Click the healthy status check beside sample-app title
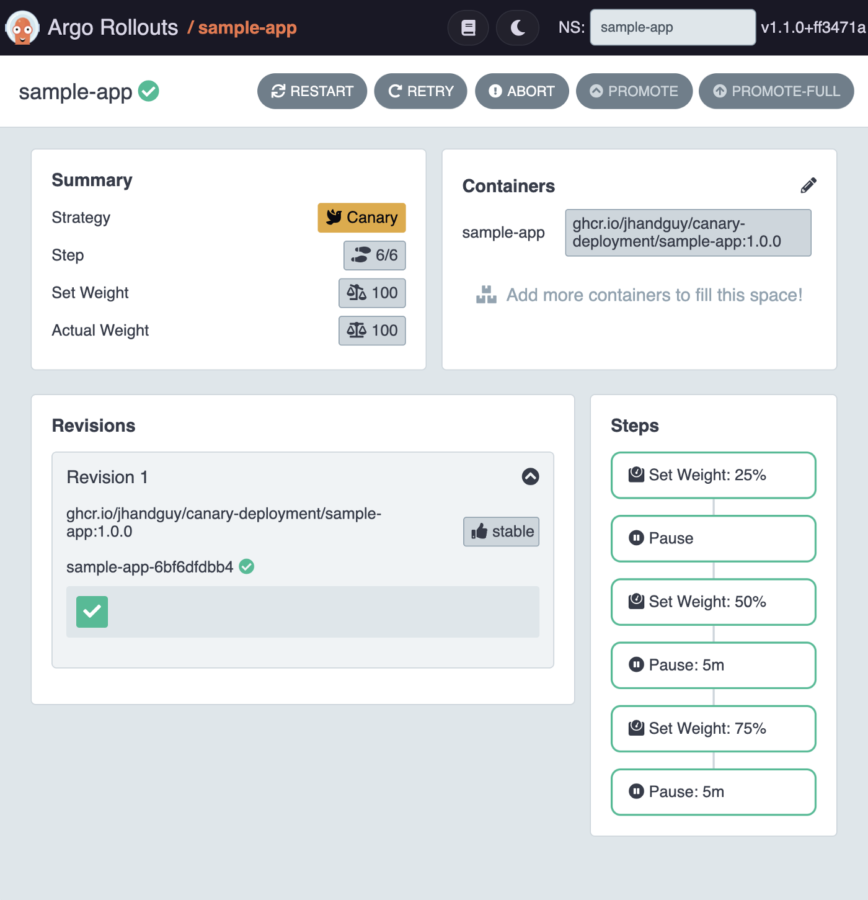The width and height of the screenshot is (868, 900). coord(148,91)
